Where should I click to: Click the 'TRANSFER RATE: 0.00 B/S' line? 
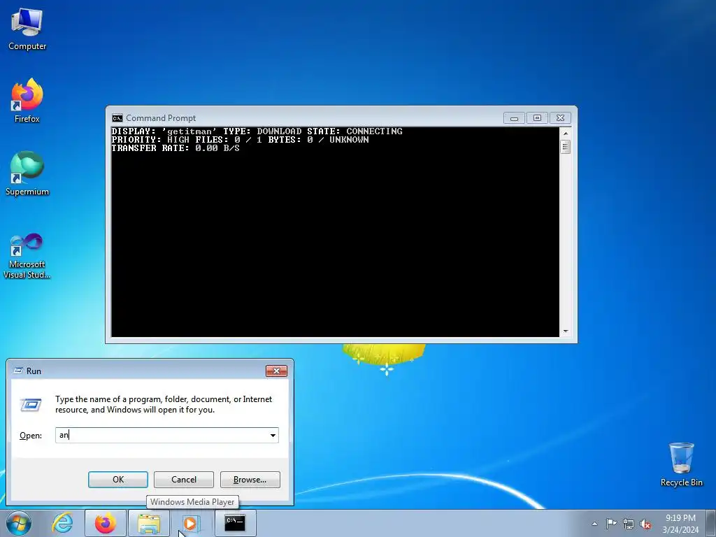(176, 148)
